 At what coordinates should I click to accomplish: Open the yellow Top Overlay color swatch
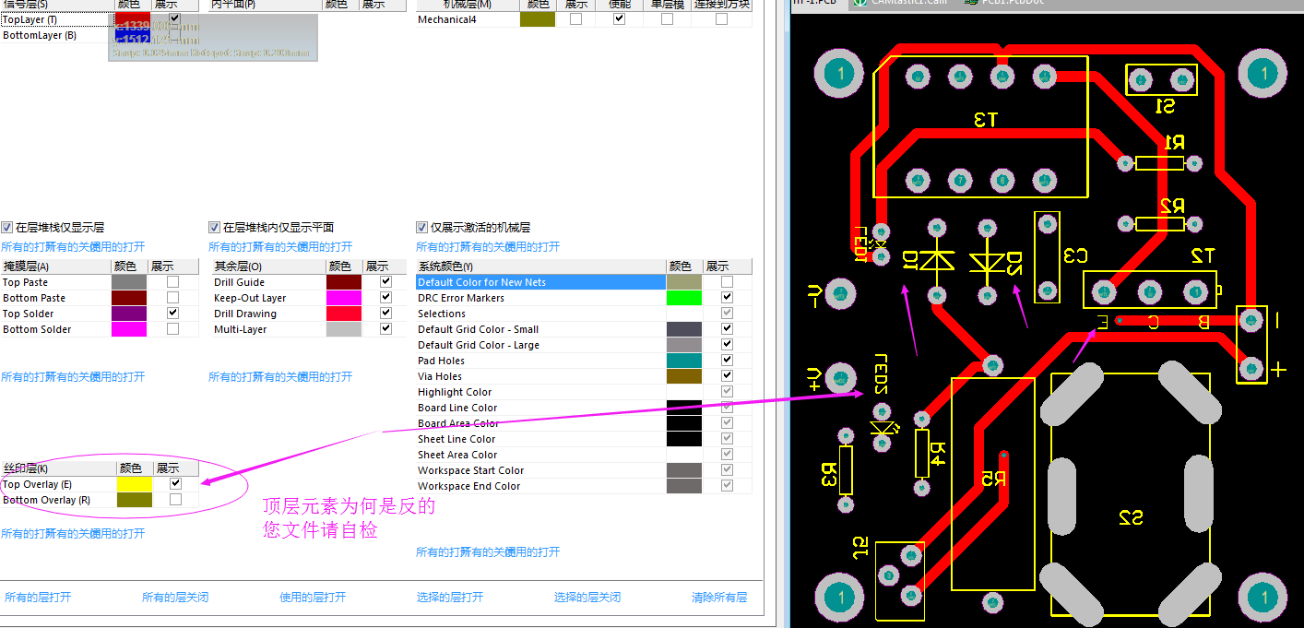coord(134,484)
